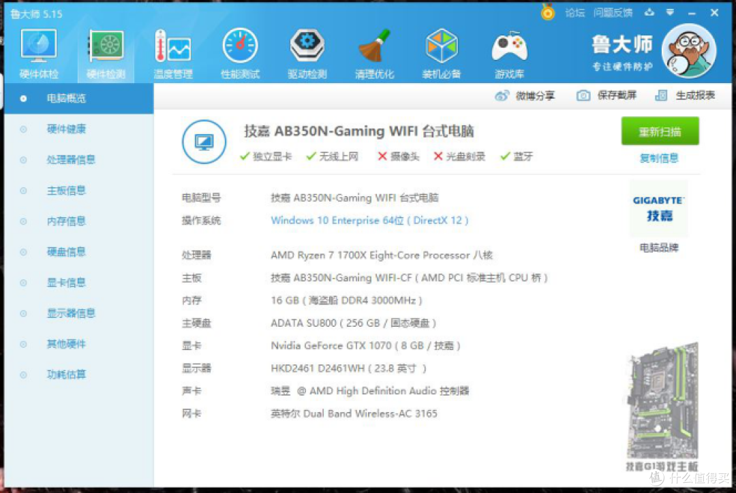Click Nvidia GeForce GTX 1070 text
Image resolution: width=736 pixels, height=493 pixels.
point(366,346)
